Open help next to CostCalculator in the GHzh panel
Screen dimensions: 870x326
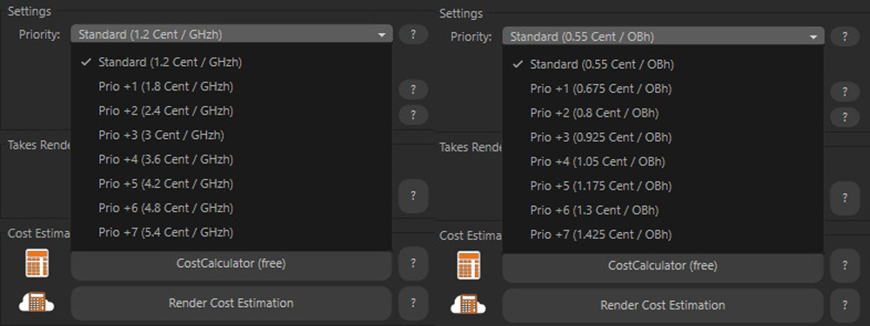pyautogui.click(x=412, y=263)
